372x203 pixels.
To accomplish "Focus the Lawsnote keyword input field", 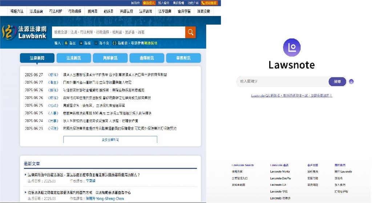I will click(283, 81).
